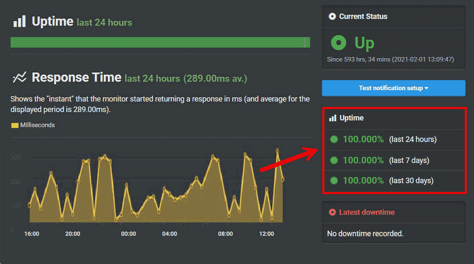
Task: Click the 12:00 axis label on chart
Action: tap(267, 234)
